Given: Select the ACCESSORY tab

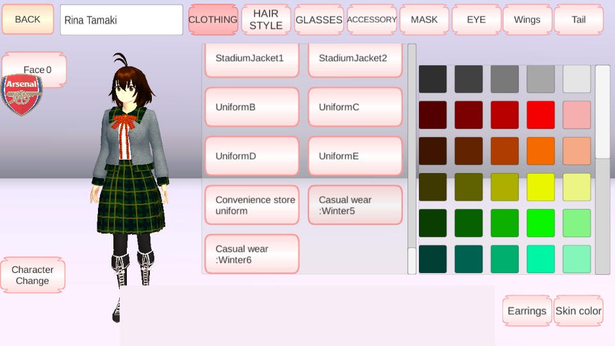Looking at the screenshot, I should [372, 20].
